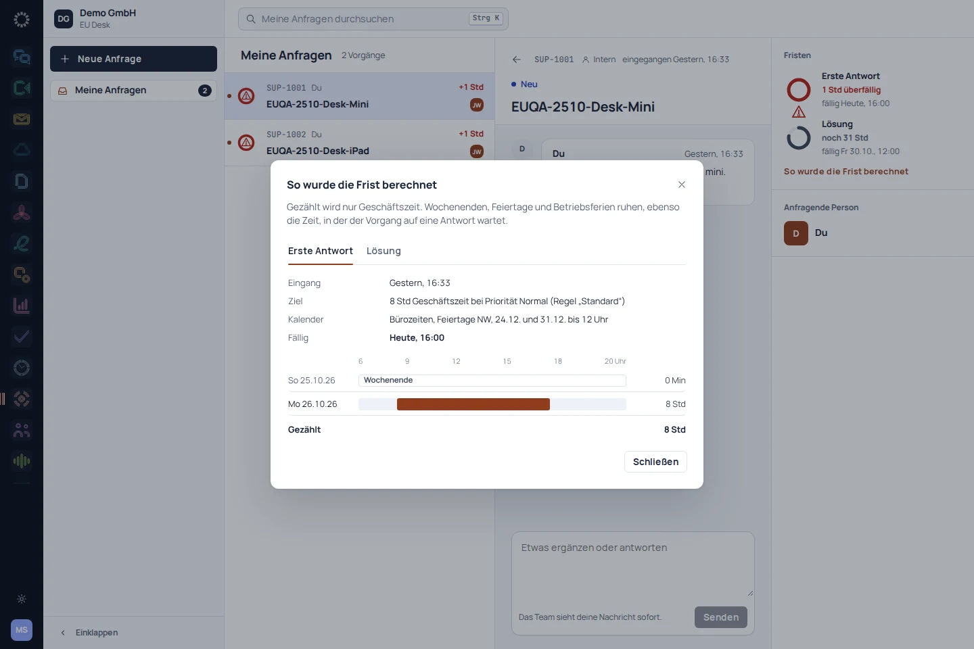Image resolution: width=974 pixels, height=649 pixels.
Task: Open the bar chart analytics icon in sidebar
Action: pyautogui.click(x=22, y=306)
